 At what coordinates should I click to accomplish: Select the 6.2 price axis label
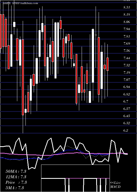[126, 131]
